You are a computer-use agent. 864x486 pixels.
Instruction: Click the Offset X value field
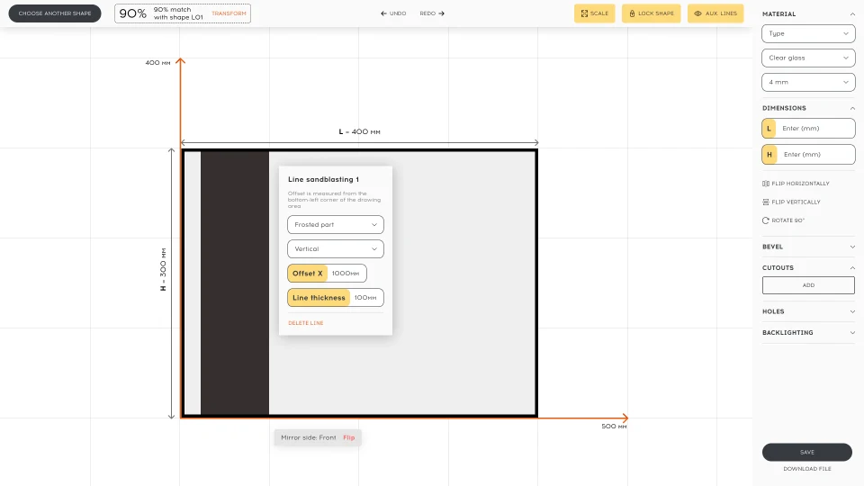tap(346, 274)
